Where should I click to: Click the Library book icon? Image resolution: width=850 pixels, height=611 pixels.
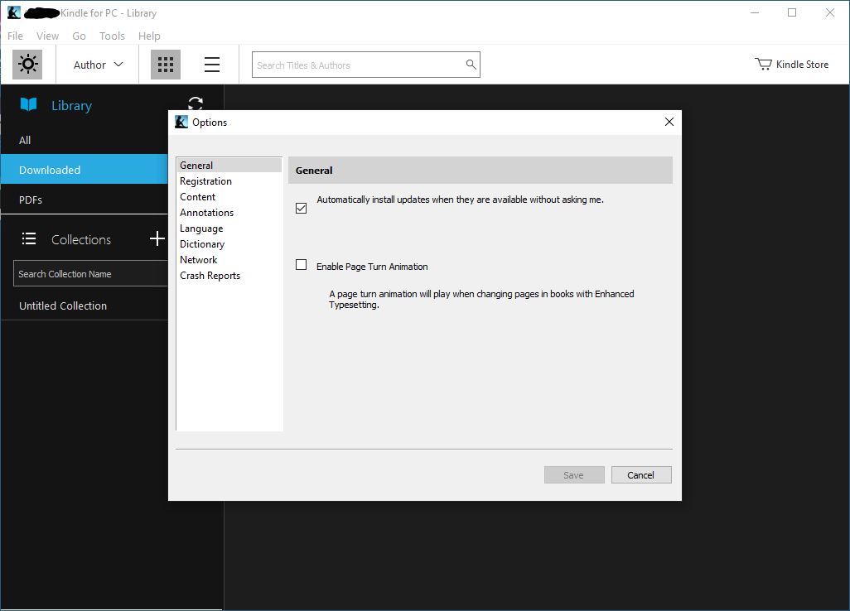click(28, 104)
